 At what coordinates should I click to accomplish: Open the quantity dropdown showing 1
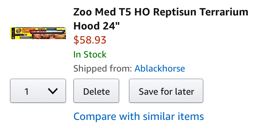pos(38,91)
